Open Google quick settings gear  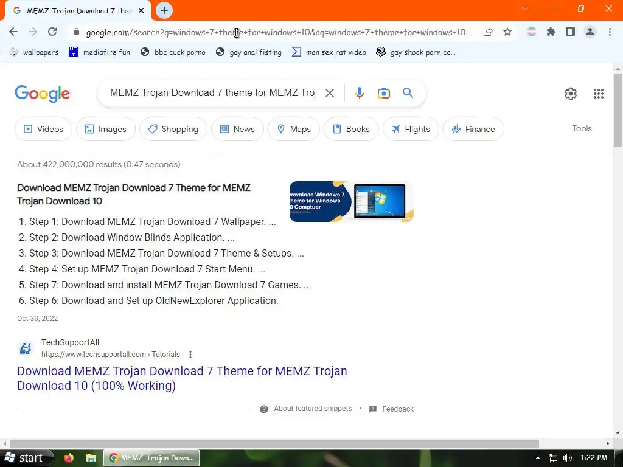coord(571,93)
